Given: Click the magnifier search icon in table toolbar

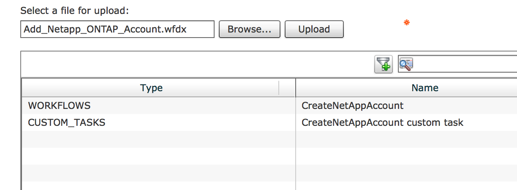Looking at the screenshot, I should 406,64.
